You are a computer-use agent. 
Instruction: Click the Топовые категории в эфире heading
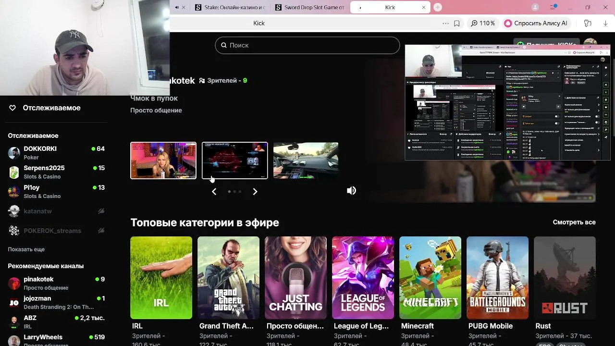tap(205, 222)
